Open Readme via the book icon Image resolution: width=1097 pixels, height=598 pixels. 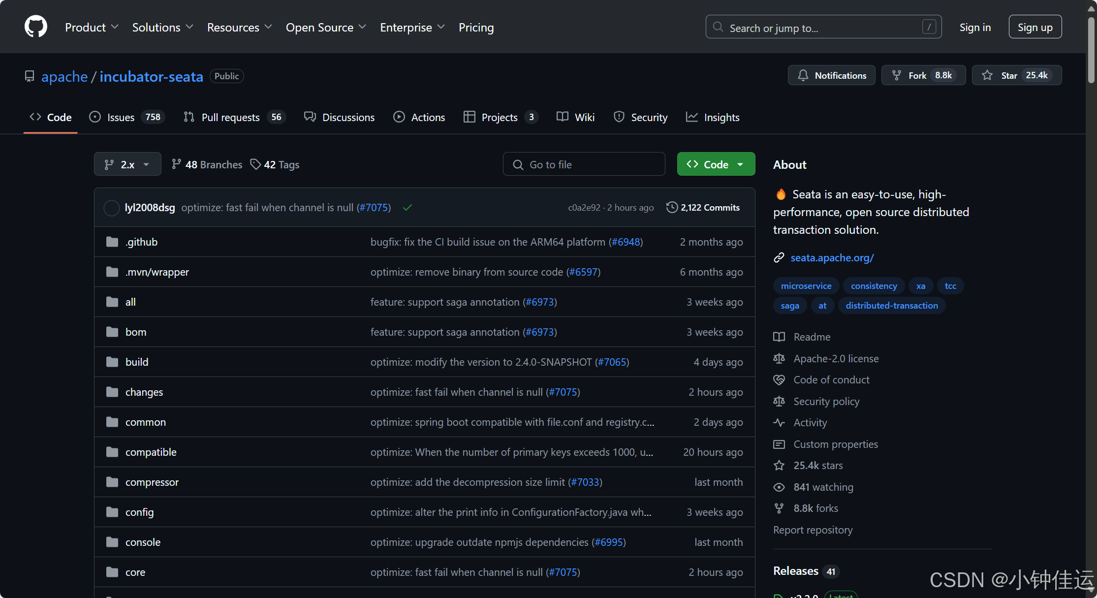[x=779, y=337]
